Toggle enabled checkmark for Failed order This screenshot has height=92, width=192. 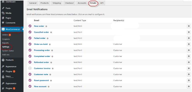tap(30, 38)
